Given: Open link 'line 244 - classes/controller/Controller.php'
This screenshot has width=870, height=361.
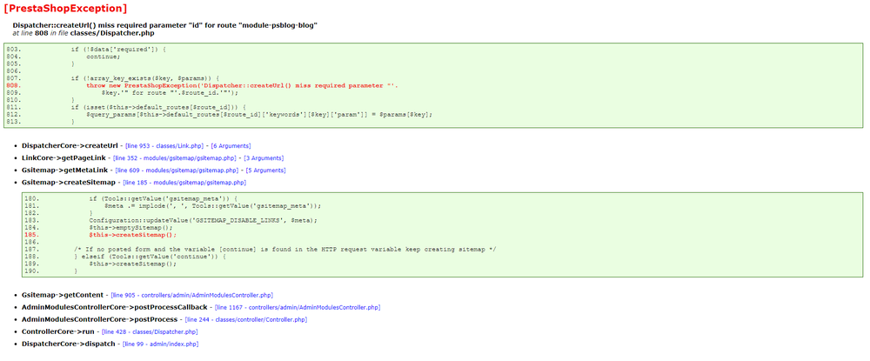Looking at the screenshot, I should click(246, 319).
